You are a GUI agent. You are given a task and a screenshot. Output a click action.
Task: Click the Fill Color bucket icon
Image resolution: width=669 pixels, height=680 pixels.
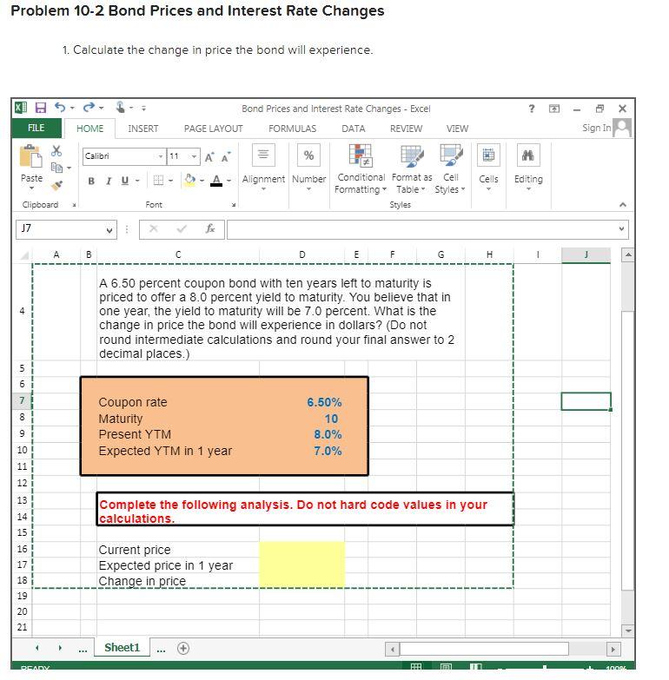click(190, 180)
